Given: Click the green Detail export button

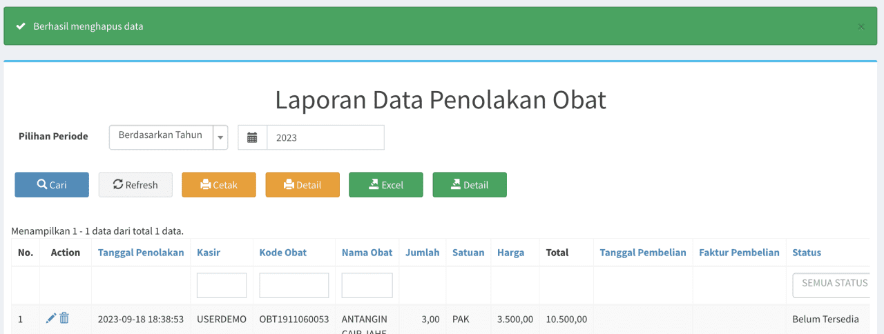Looking at the screenshot, I should [x=470, y=185].
